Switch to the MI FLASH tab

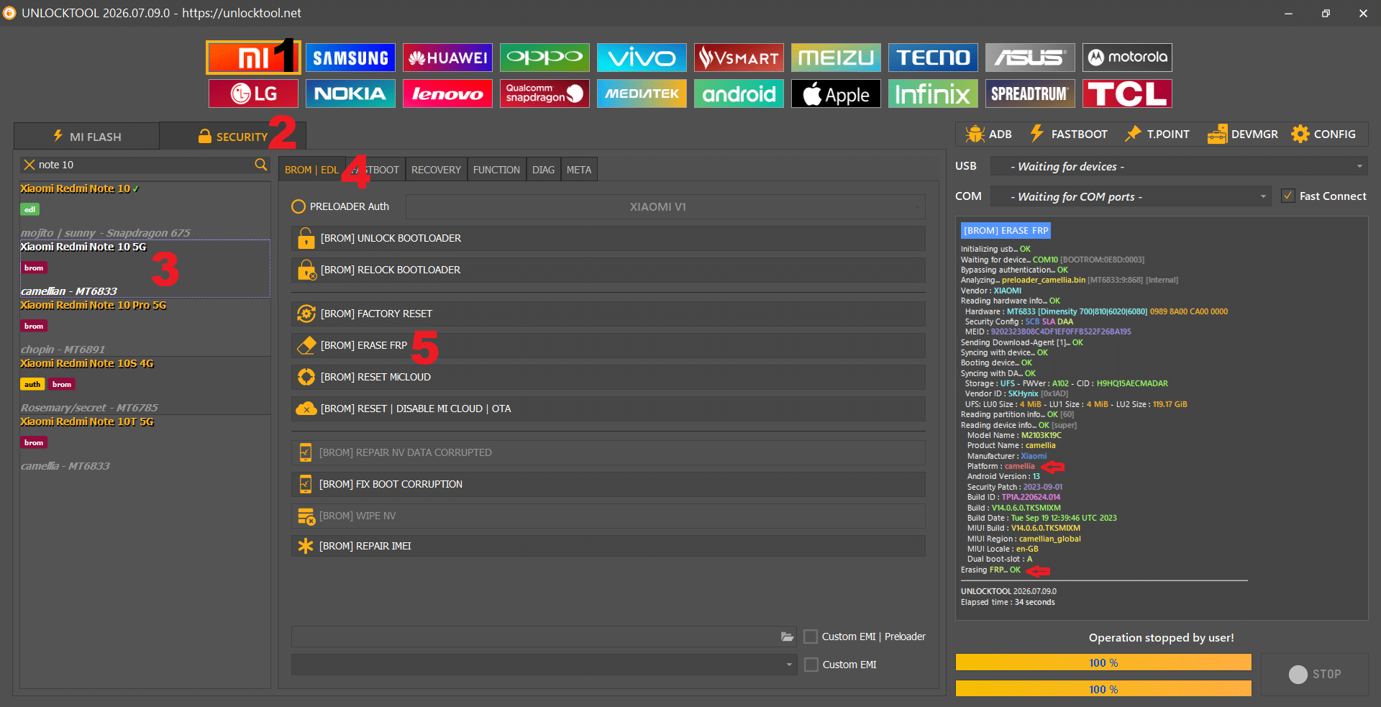tap(87, 136)
